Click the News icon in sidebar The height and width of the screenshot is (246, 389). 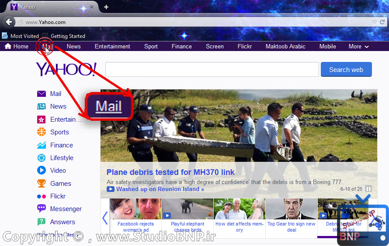point(42,106)
